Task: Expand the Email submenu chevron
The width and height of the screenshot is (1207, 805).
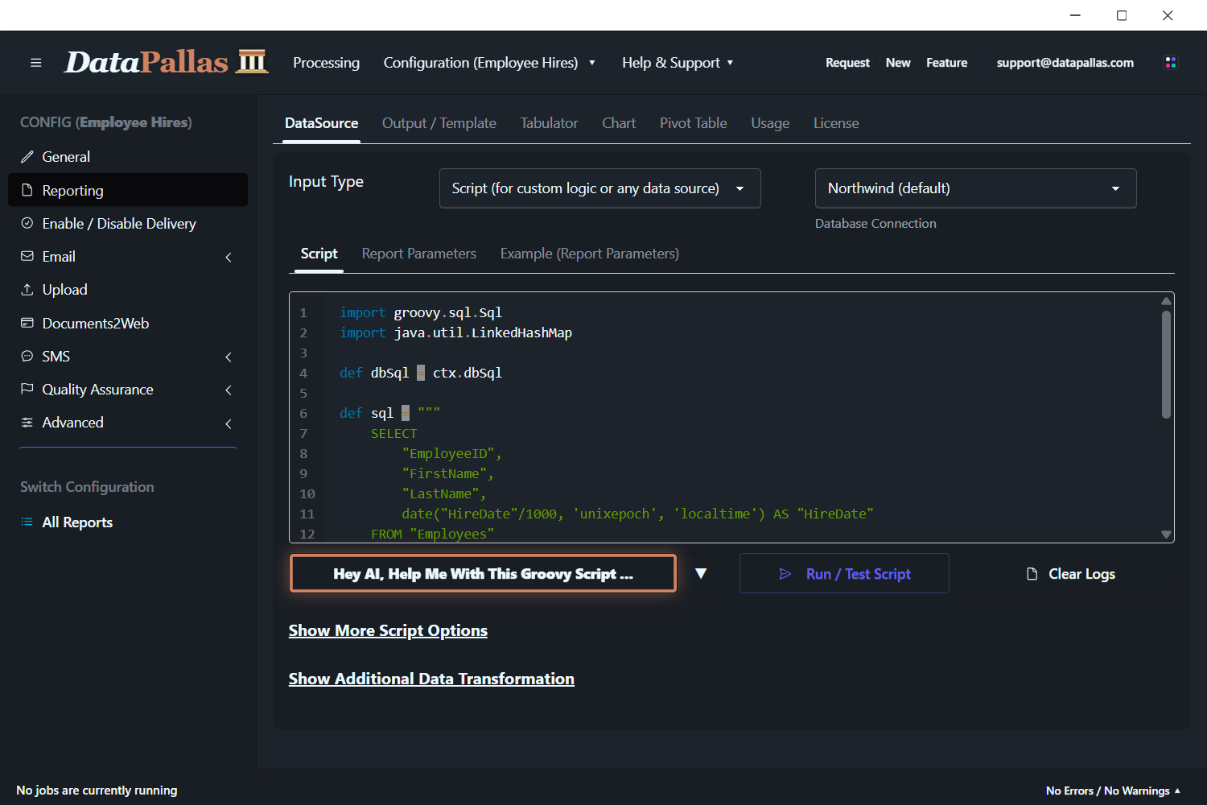Action: click(x=229, y=257)
